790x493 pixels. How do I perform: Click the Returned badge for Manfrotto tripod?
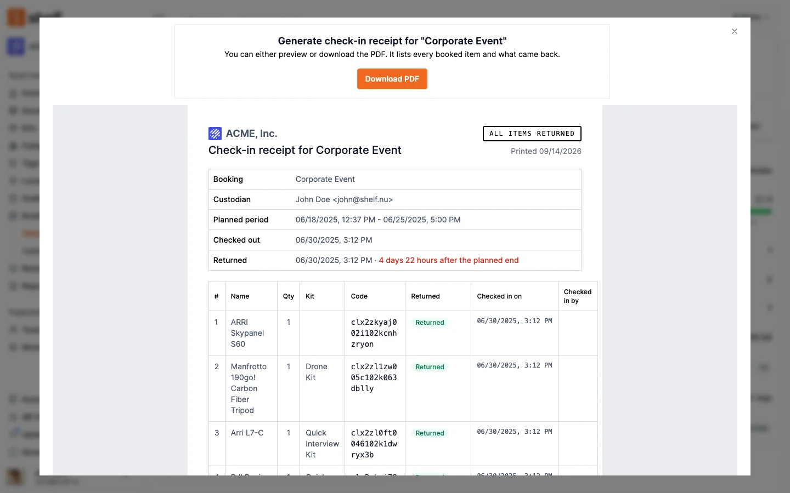[x=430, y=367]
